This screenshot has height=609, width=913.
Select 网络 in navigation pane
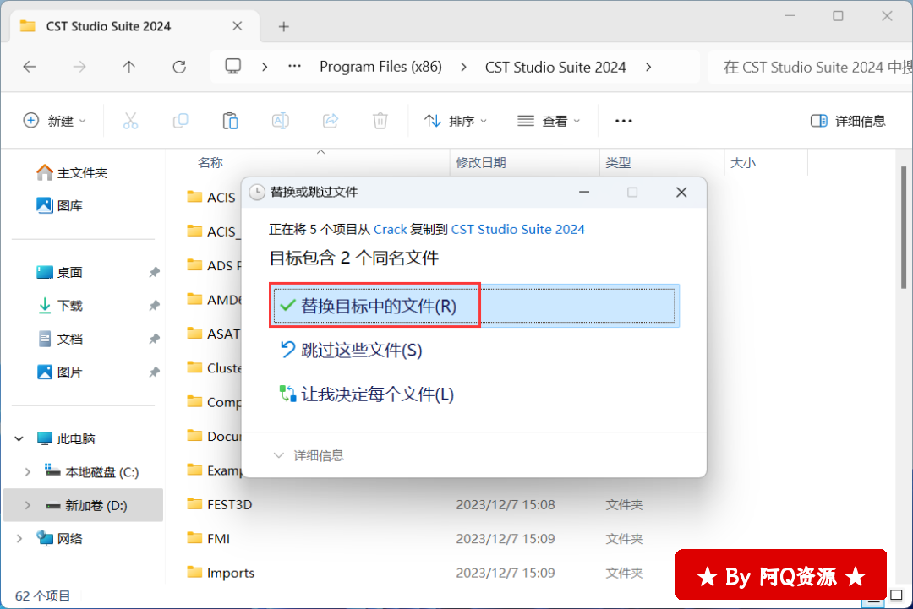point(59,539)
